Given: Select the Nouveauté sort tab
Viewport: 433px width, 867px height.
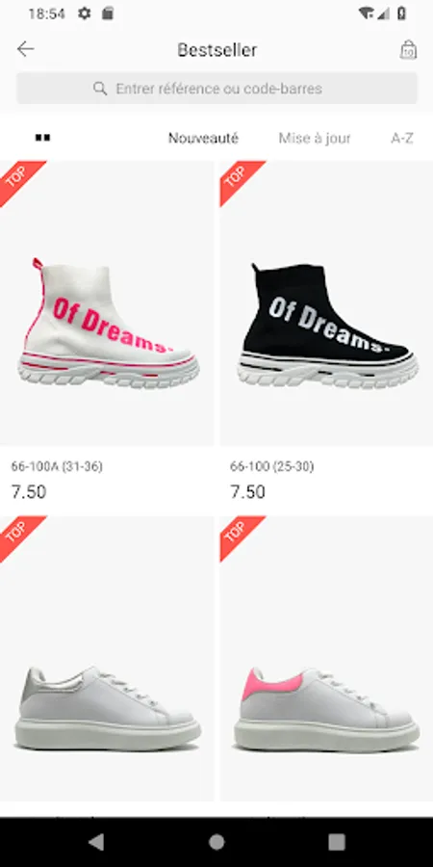Looking at the screenshot, I should 203,138.
